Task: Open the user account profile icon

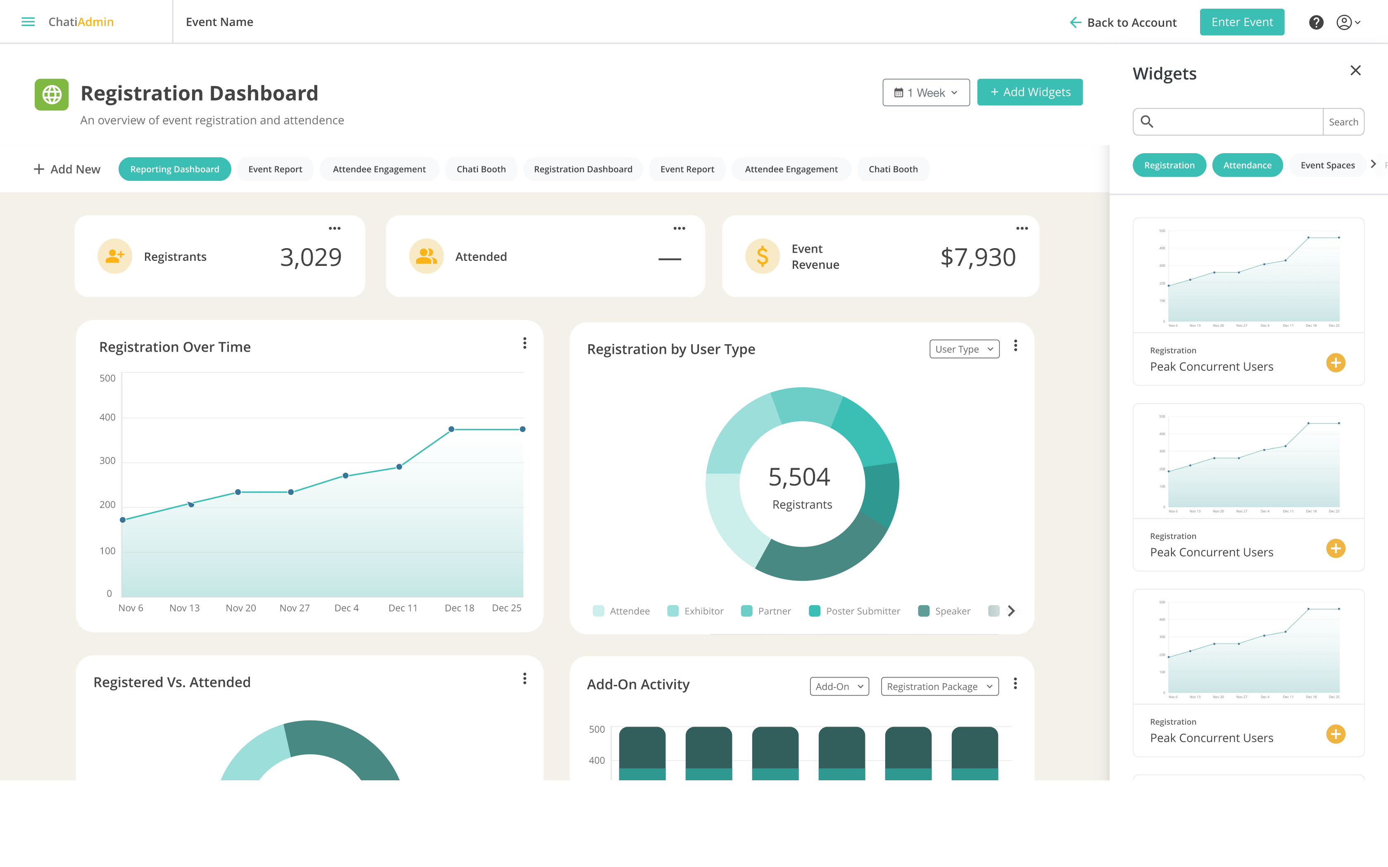Action: coord(1344,22)
